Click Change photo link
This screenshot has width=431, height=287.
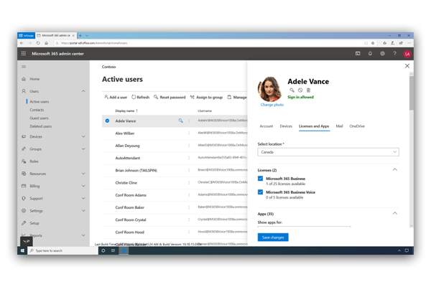pos(272,105)
